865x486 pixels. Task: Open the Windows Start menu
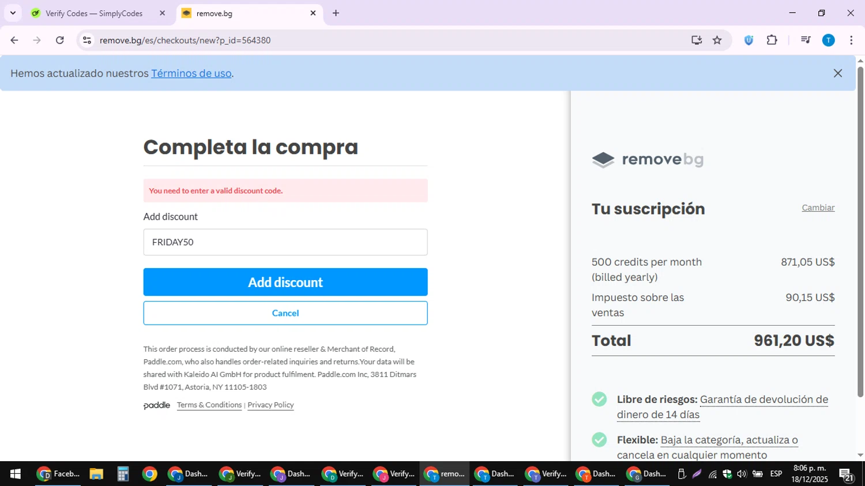[x=16, y=474]
